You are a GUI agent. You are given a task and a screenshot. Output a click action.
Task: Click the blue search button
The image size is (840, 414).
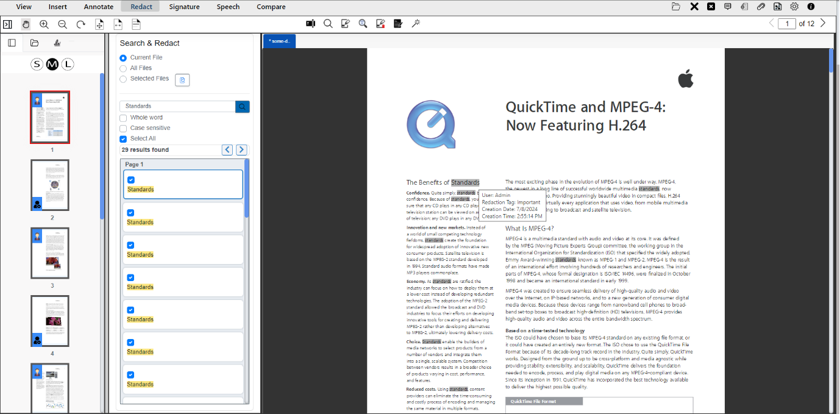pos(243,107)
